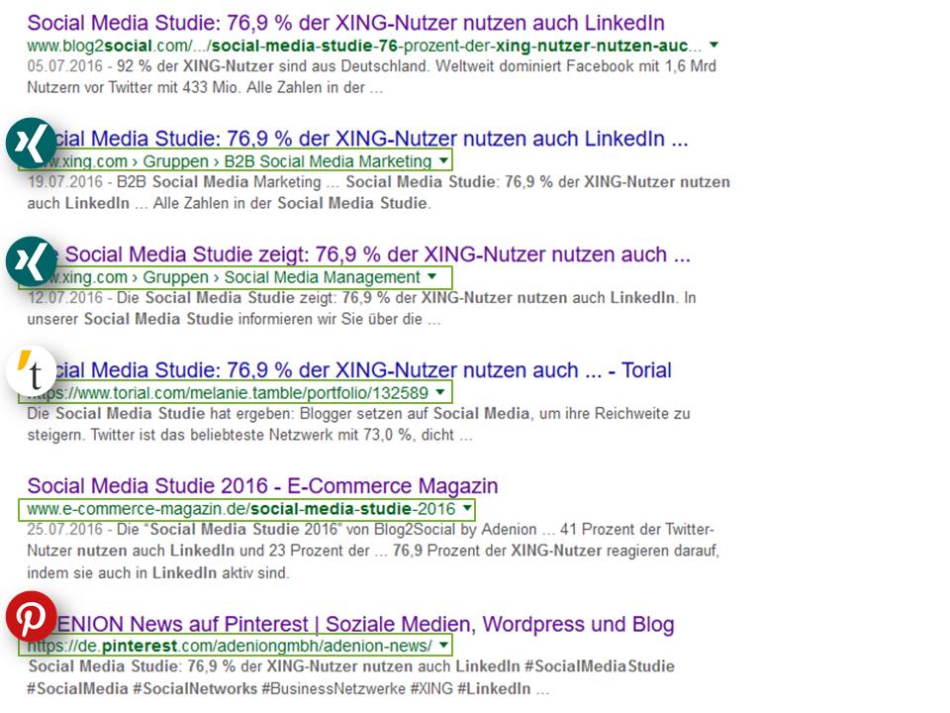Open dropdown arrow after Social Media Management breadcrumb

(432, 276)
